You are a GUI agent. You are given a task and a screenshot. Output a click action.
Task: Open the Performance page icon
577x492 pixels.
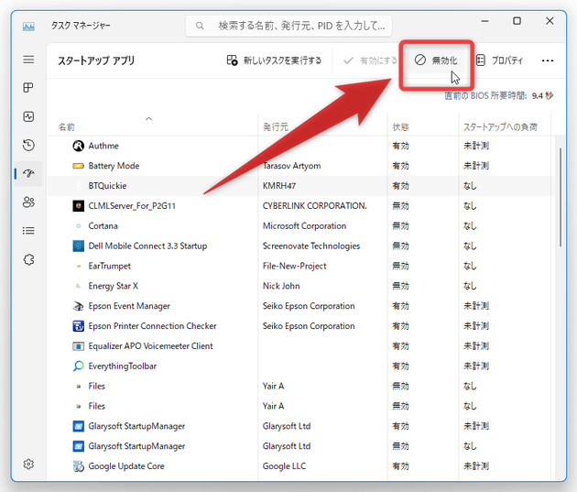(x=28, y=116)
